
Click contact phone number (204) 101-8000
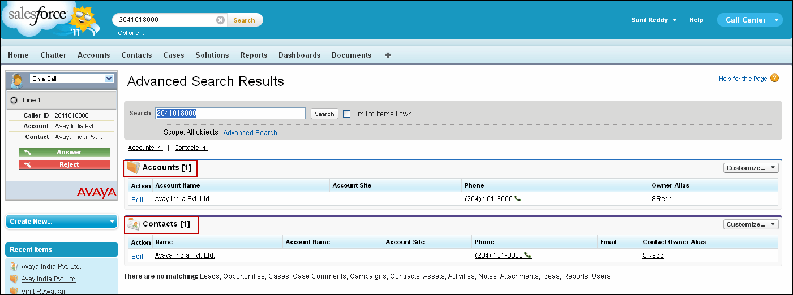pyautogui.click(x=499, y=255)
